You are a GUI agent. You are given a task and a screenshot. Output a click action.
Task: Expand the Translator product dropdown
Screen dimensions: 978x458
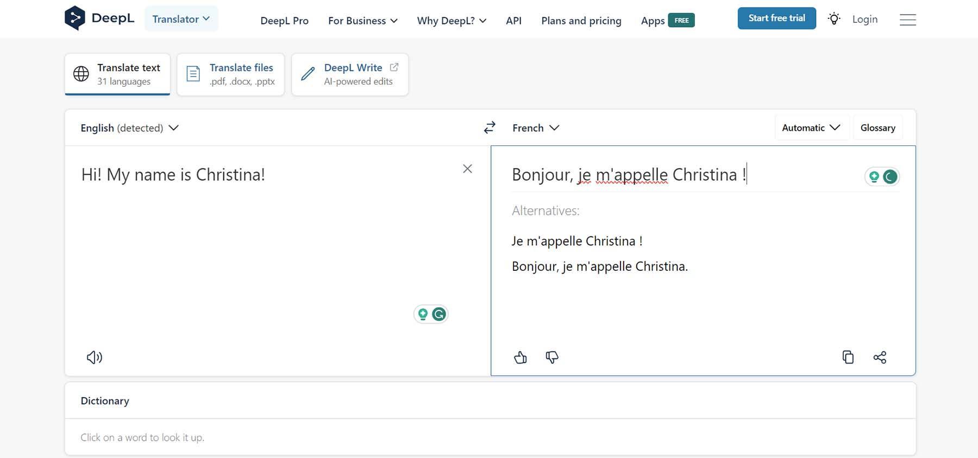[181, 19]
